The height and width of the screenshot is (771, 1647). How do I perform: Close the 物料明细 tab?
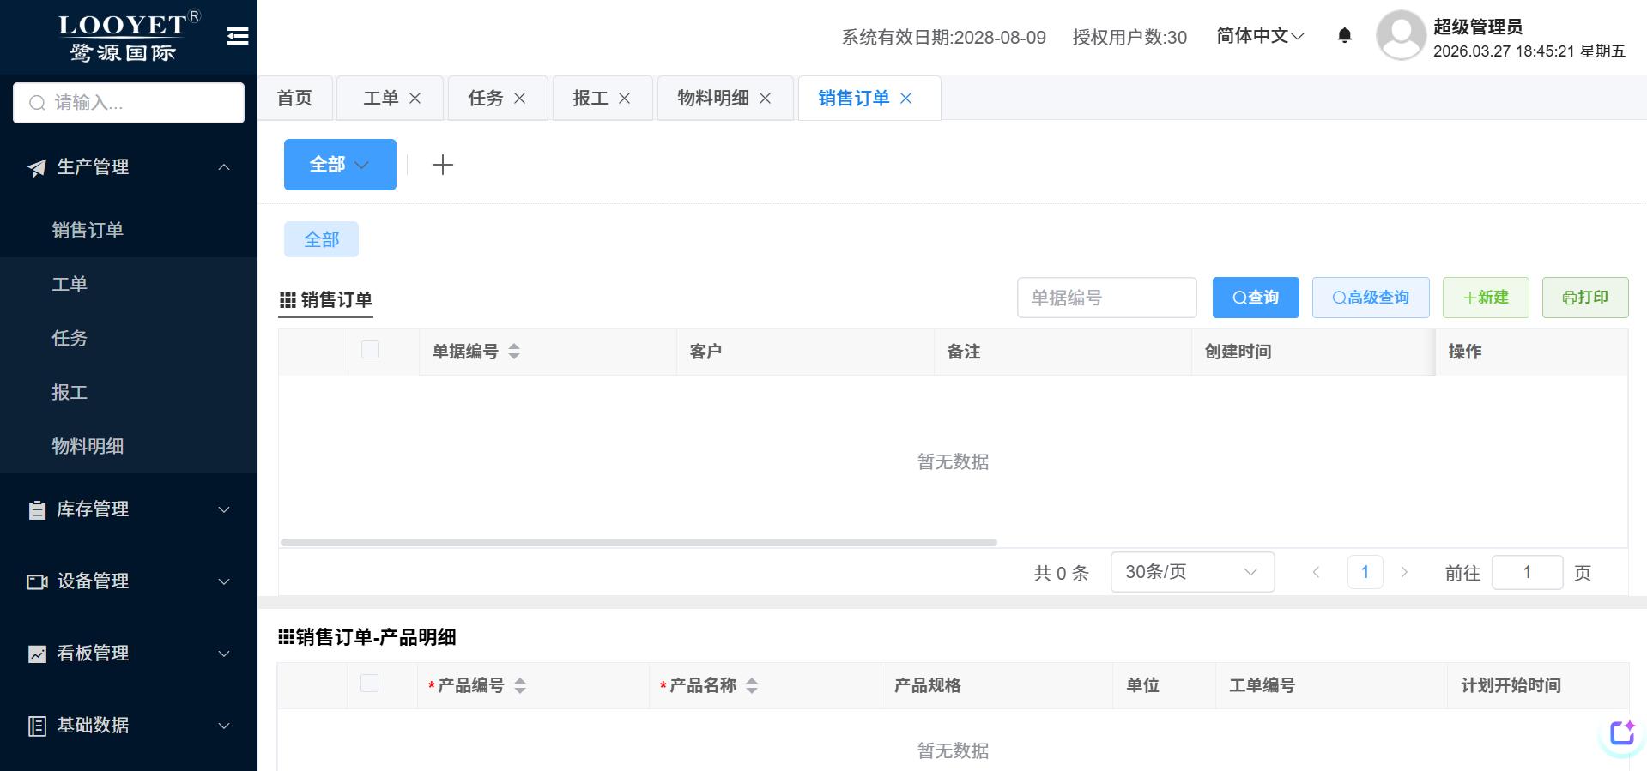pos(765,99)
